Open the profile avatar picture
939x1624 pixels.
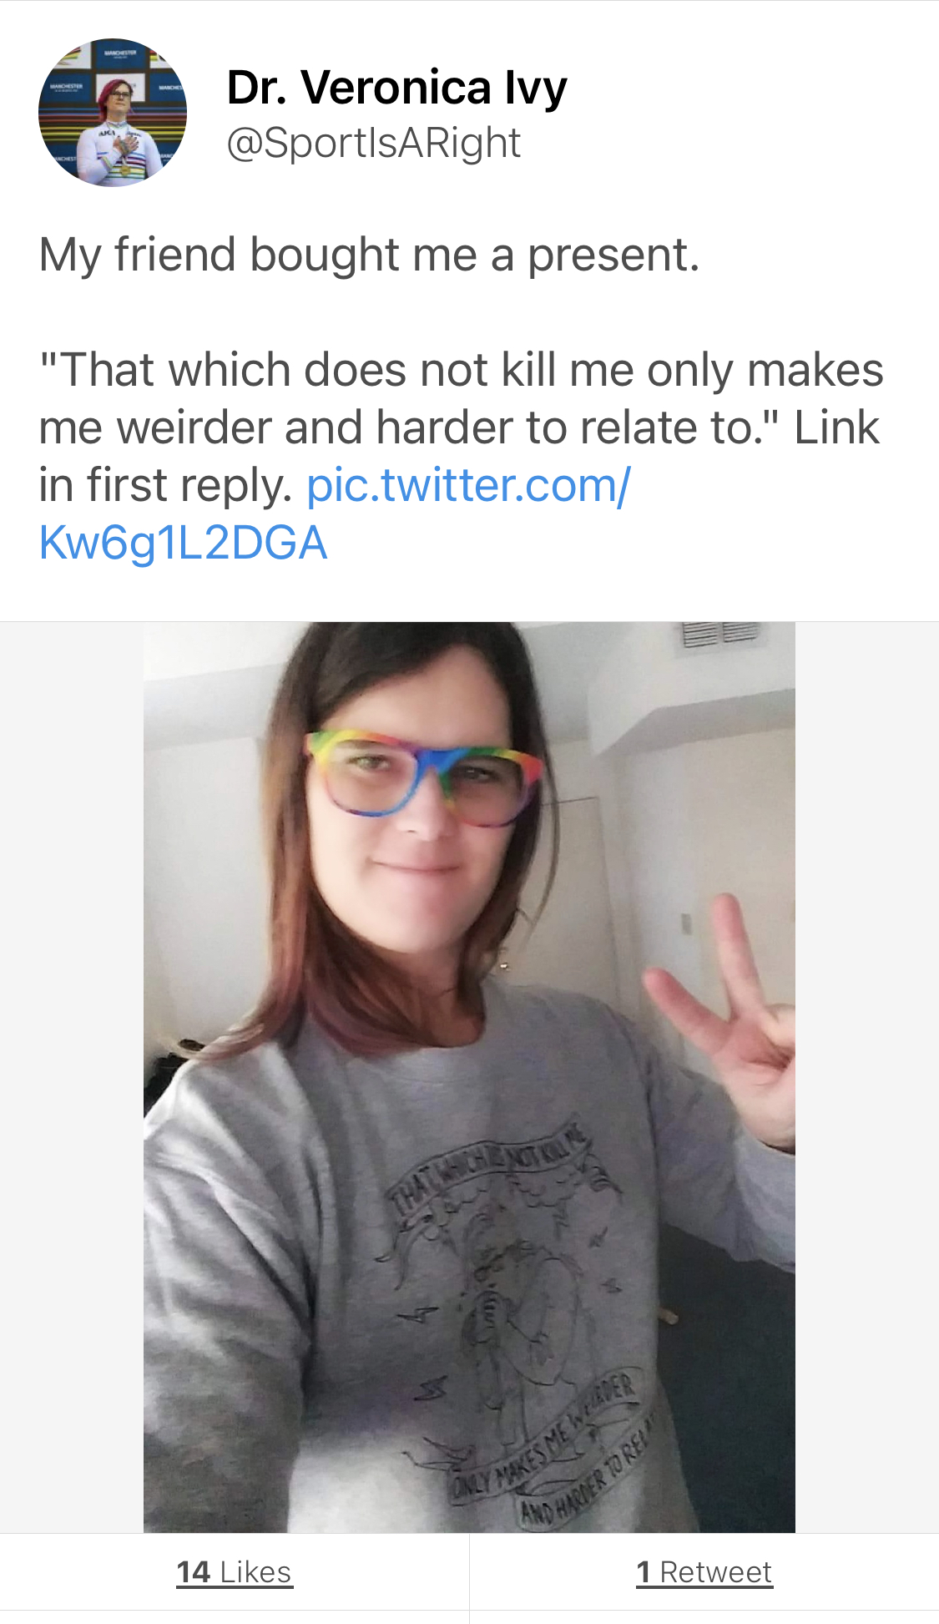(113, 113)
